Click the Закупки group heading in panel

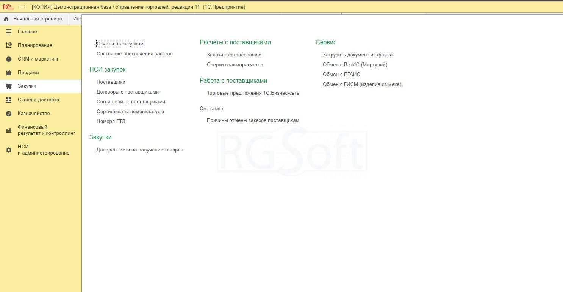100,137
